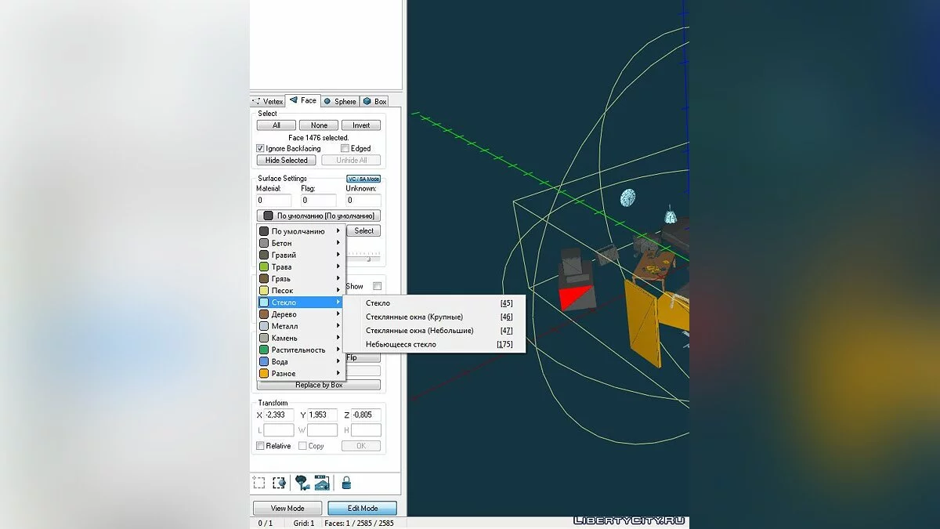
Task: Uncheck Ignore Backfacing checkbox
Action: click(261, 148)
